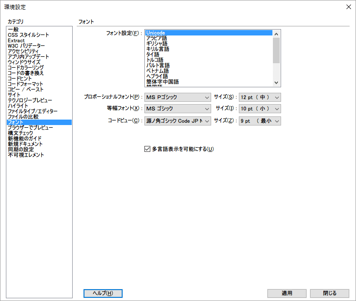Toggle 多言語表示を可能にする checkbox
Viewport: 356px width, 301px height.
coord(147,149)
